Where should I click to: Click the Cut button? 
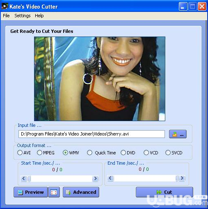[x=165, y=192]
